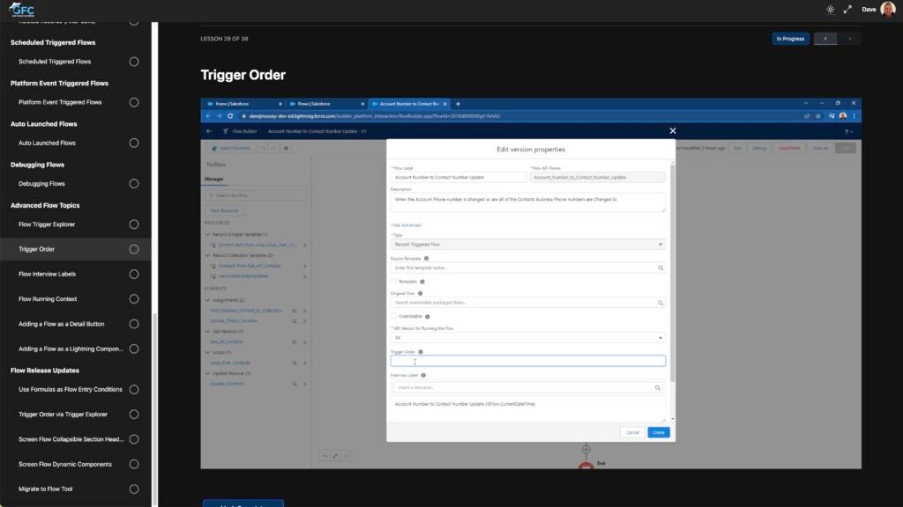
Task: Click the Source Template info icon
Action: coord(426,259)
